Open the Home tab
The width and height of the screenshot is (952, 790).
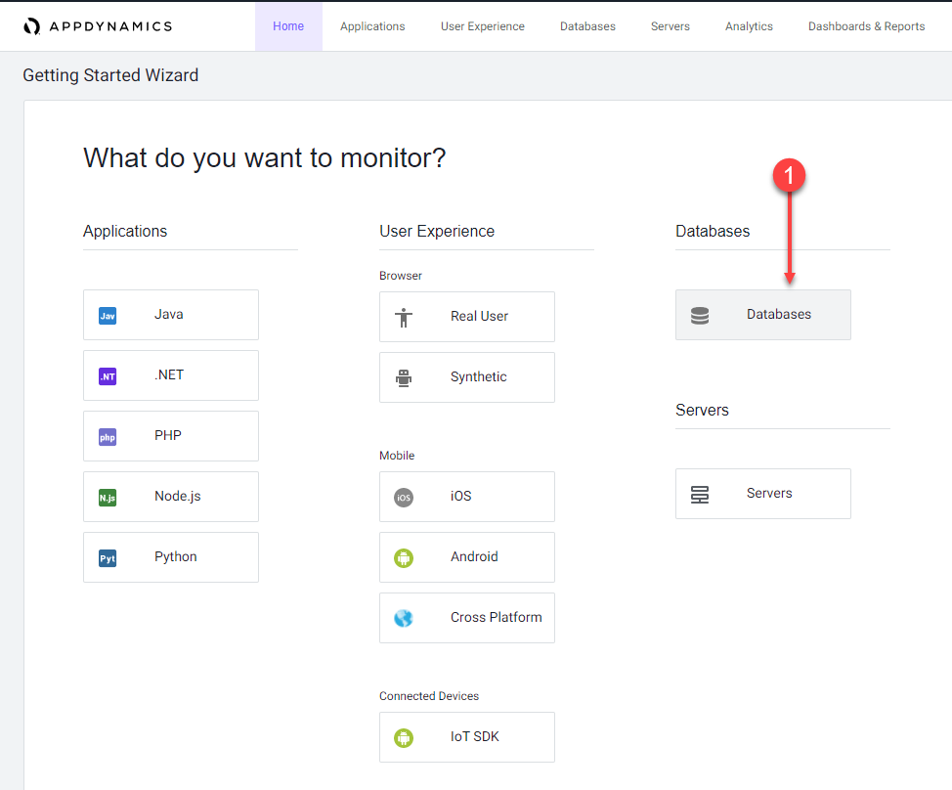288,26
